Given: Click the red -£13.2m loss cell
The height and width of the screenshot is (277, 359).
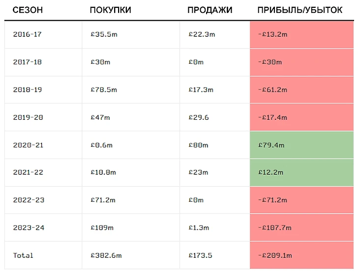Looking at the screenshot, I should [301, 34].
